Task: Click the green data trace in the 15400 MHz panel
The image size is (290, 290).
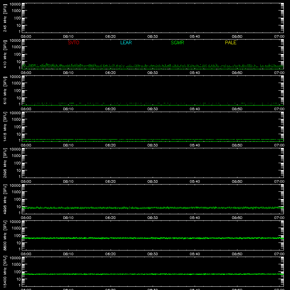Action: tap(153, 274)
